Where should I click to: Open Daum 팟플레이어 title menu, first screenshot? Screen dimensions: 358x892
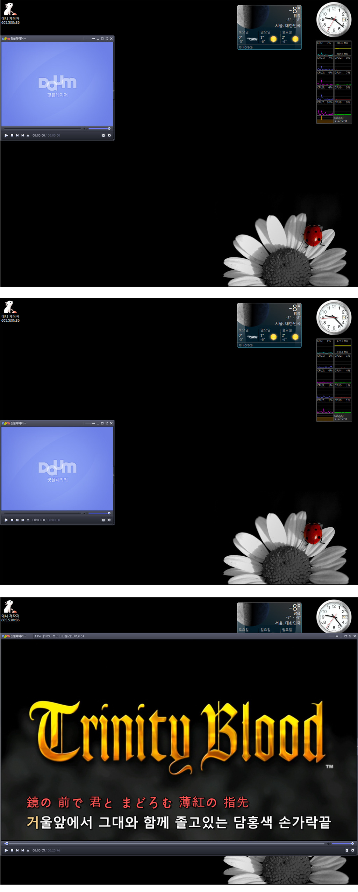click(x=14, y=38)
